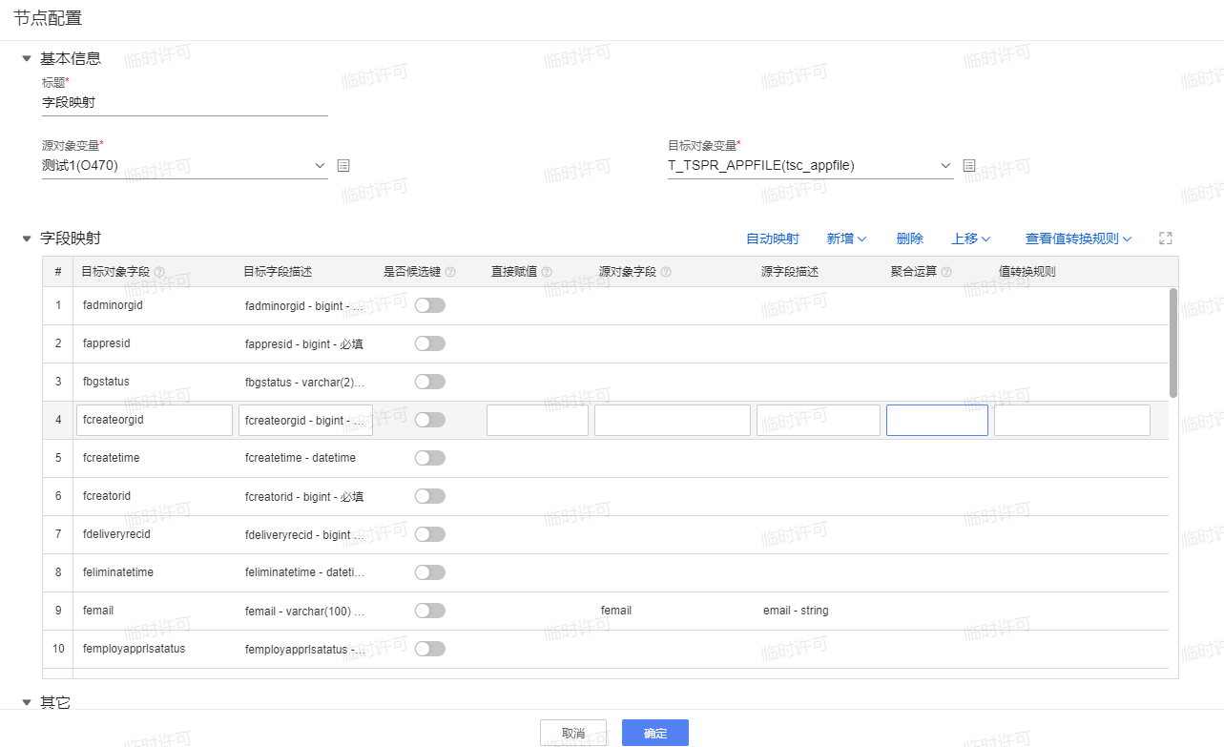Screen dimensions: 1224x747
Task: Click the list icon beside 源对象变量 dropdown
Action: point(344,166)
